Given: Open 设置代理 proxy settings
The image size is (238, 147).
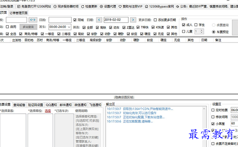Looking at the screenshot, I should point(108,6).
